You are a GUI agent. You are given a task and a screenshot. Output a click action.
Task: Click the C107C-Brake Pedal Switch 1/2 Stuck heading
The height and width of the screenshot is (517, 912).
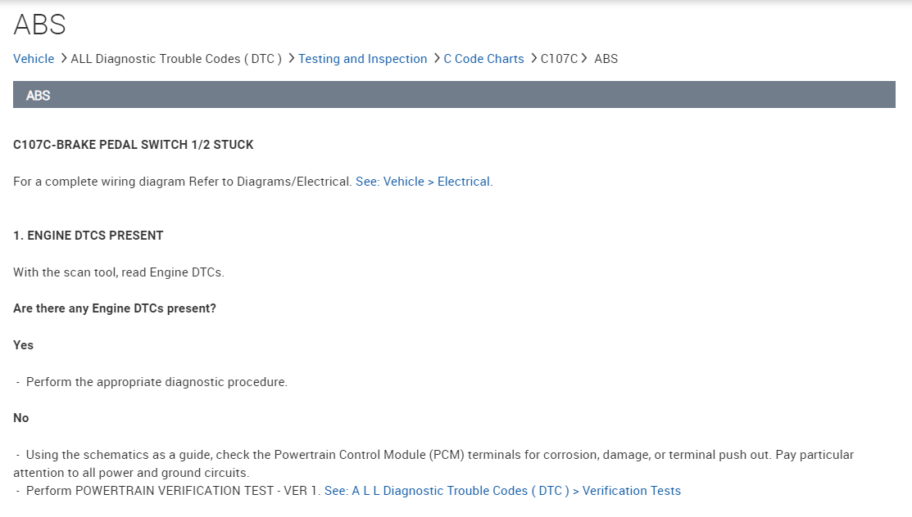click(134, 145)
